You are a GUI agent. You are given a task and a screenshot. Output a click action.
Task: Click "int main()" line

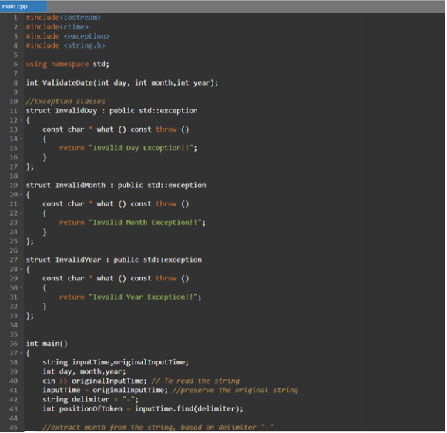pos(47,344)
